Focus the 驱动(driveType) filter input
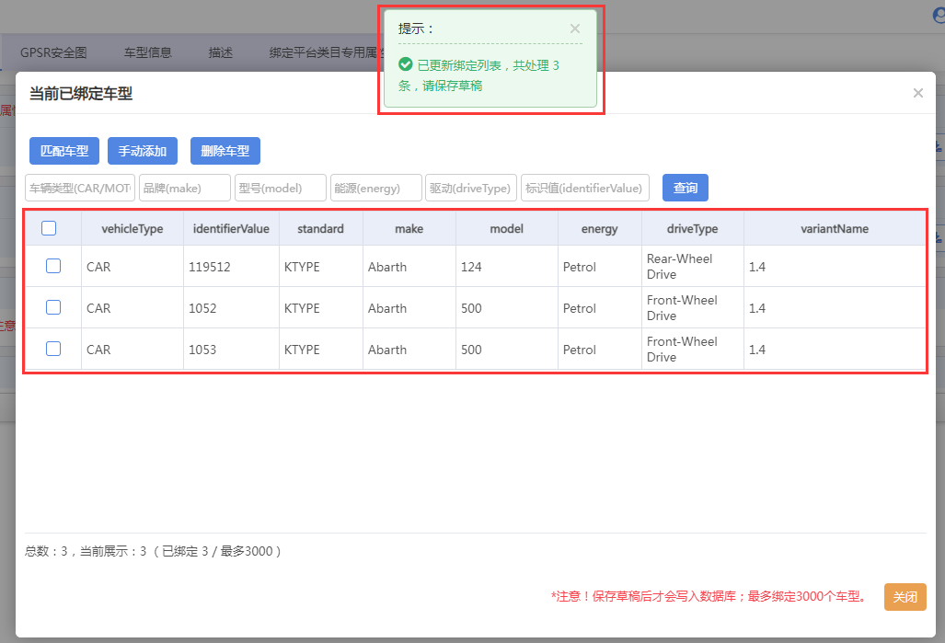945x643 pixels. tap(471, 188)
